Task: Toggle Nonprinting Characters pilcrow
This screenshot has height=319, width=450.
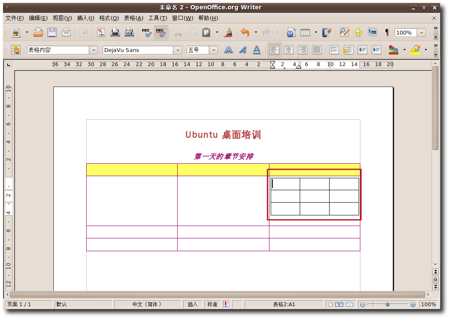Action: (x=387, y=32)
